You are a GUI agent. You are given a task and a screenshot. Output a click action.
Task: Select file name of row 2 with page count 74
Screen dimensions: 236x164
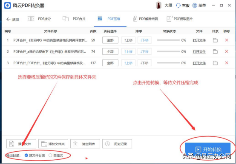point(49,51)
